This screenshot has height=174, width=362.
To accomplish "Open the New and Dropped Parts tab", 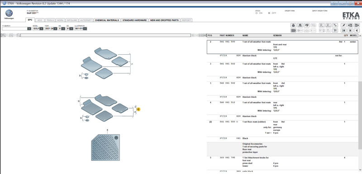I will [164, 20].
